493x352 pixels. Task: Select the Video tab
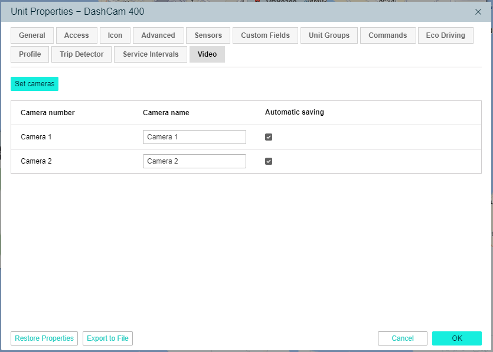pyautogui.click(x=207, y=54)
